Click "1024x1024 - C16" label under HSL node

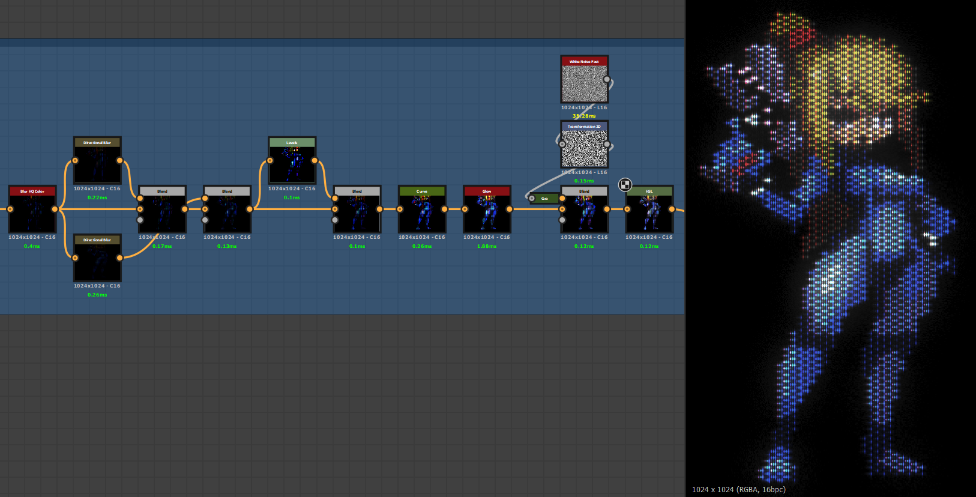pos(649,237)
